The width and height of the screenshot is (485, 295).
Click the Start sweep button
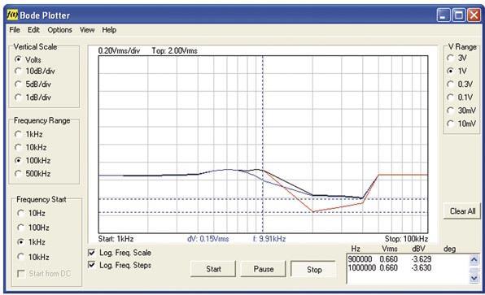click(x=213, y=269)
